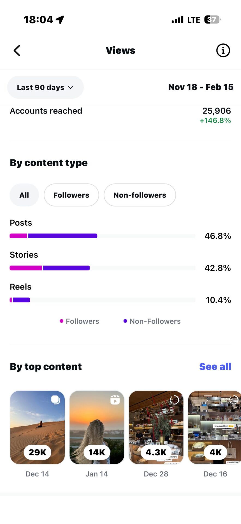
Task: Tap the back arrow icon
Action: click(x=17, y=50)
